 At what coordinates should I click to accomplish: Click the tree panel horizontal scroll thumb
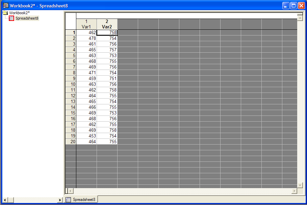pyautogui.click(x=11, y=200)
